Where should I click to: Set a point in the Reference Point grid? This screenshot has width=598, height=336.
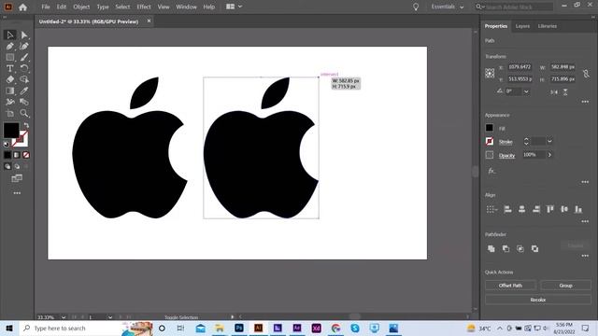[490, 73]
